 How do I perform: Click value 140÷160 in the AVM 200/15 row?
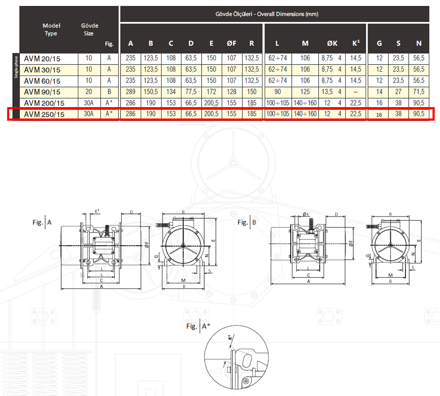[x=305, y=103]
